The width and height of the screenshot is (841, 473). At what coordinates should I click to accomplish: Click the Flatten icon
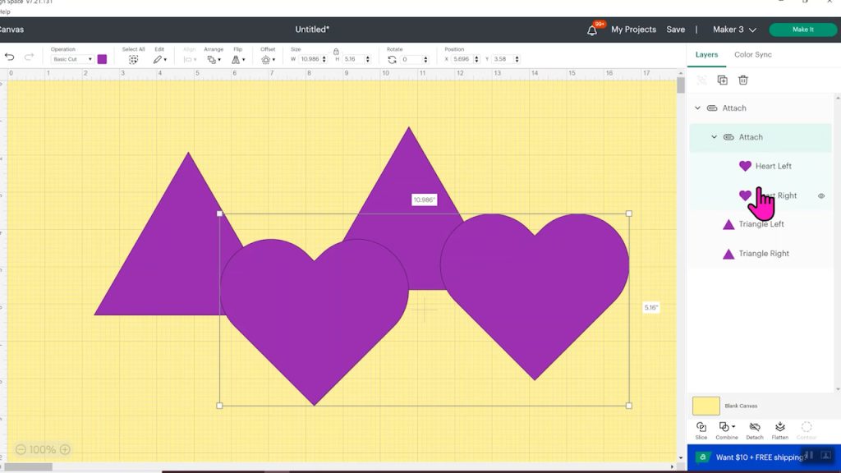coord(780,428)
